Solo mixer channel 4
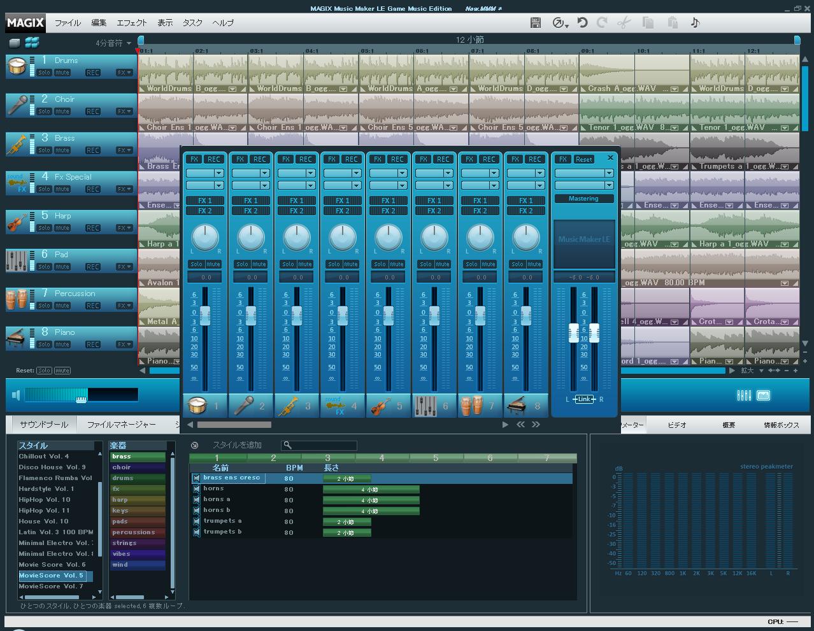This screenshot has width=814, height=631. coord(334,264)
